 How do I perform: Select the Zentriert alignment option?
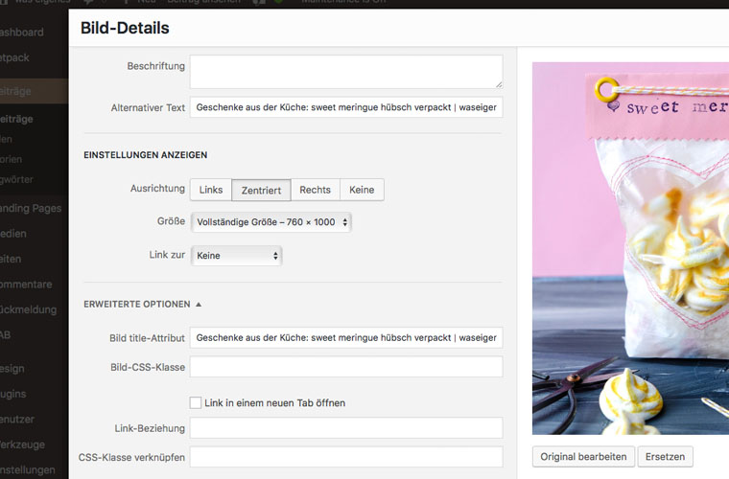coord(261,190)
